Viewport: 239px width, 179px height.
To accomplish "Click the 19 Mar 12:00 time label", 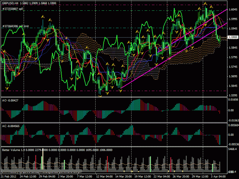I will pyautogui.click(x=143, y=177).
